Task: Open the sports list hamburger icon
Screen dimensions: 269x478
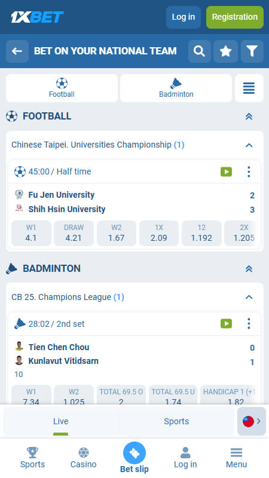Action: pos(249,88)
